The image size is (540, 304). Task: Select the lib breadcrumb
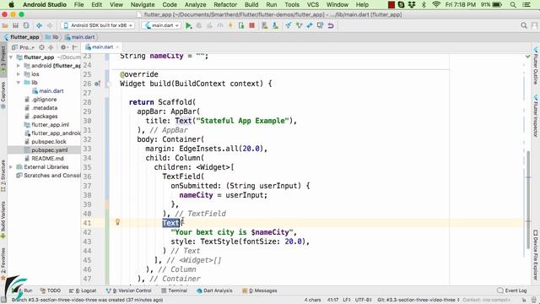pos(52,37)
